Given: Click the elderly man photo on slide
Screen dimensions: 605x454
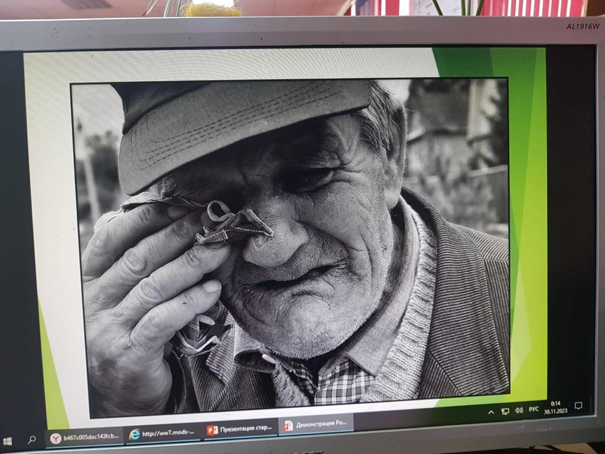Looking at the screenshot, I should (290, 236).
